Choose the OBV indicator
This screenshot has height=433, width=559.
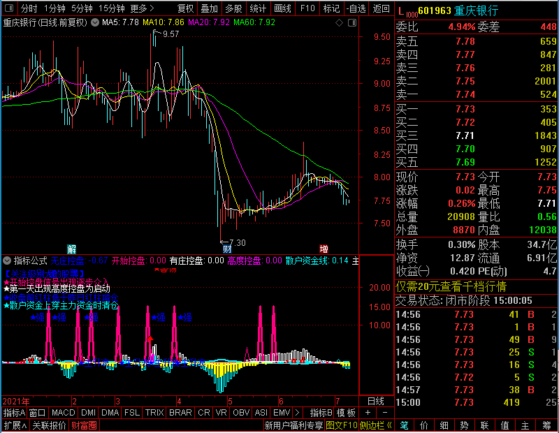[x=241, y=413]
